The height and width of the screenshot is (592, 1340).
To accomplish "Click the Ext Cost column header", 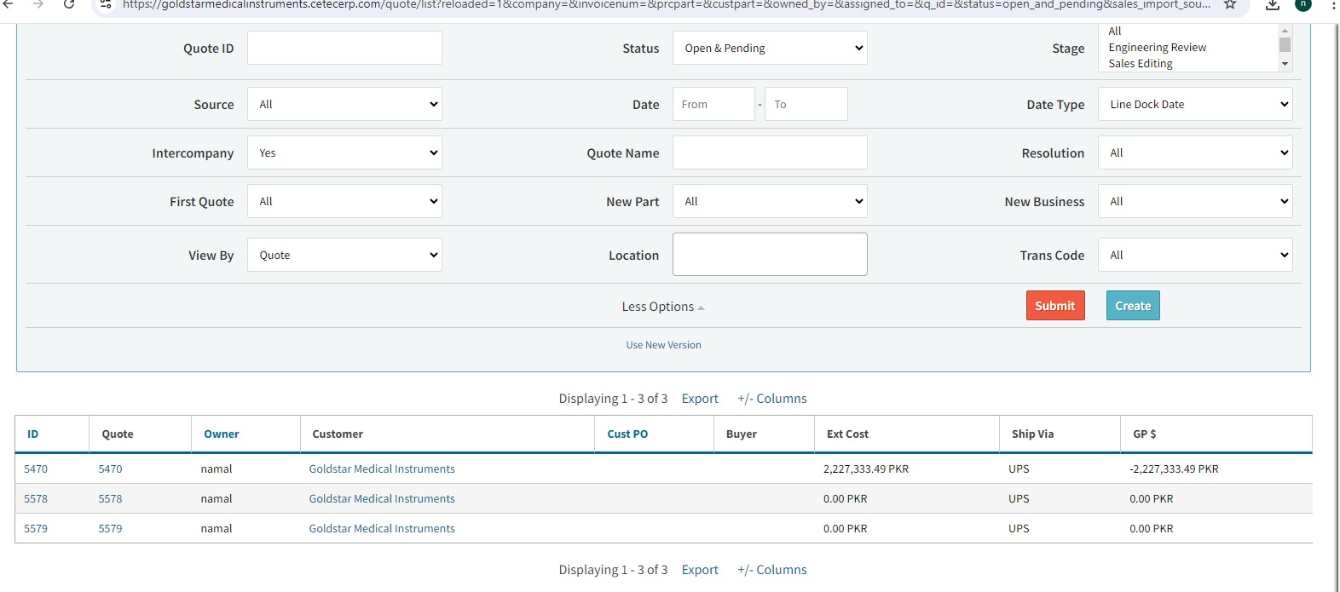I will coord(847,434).
